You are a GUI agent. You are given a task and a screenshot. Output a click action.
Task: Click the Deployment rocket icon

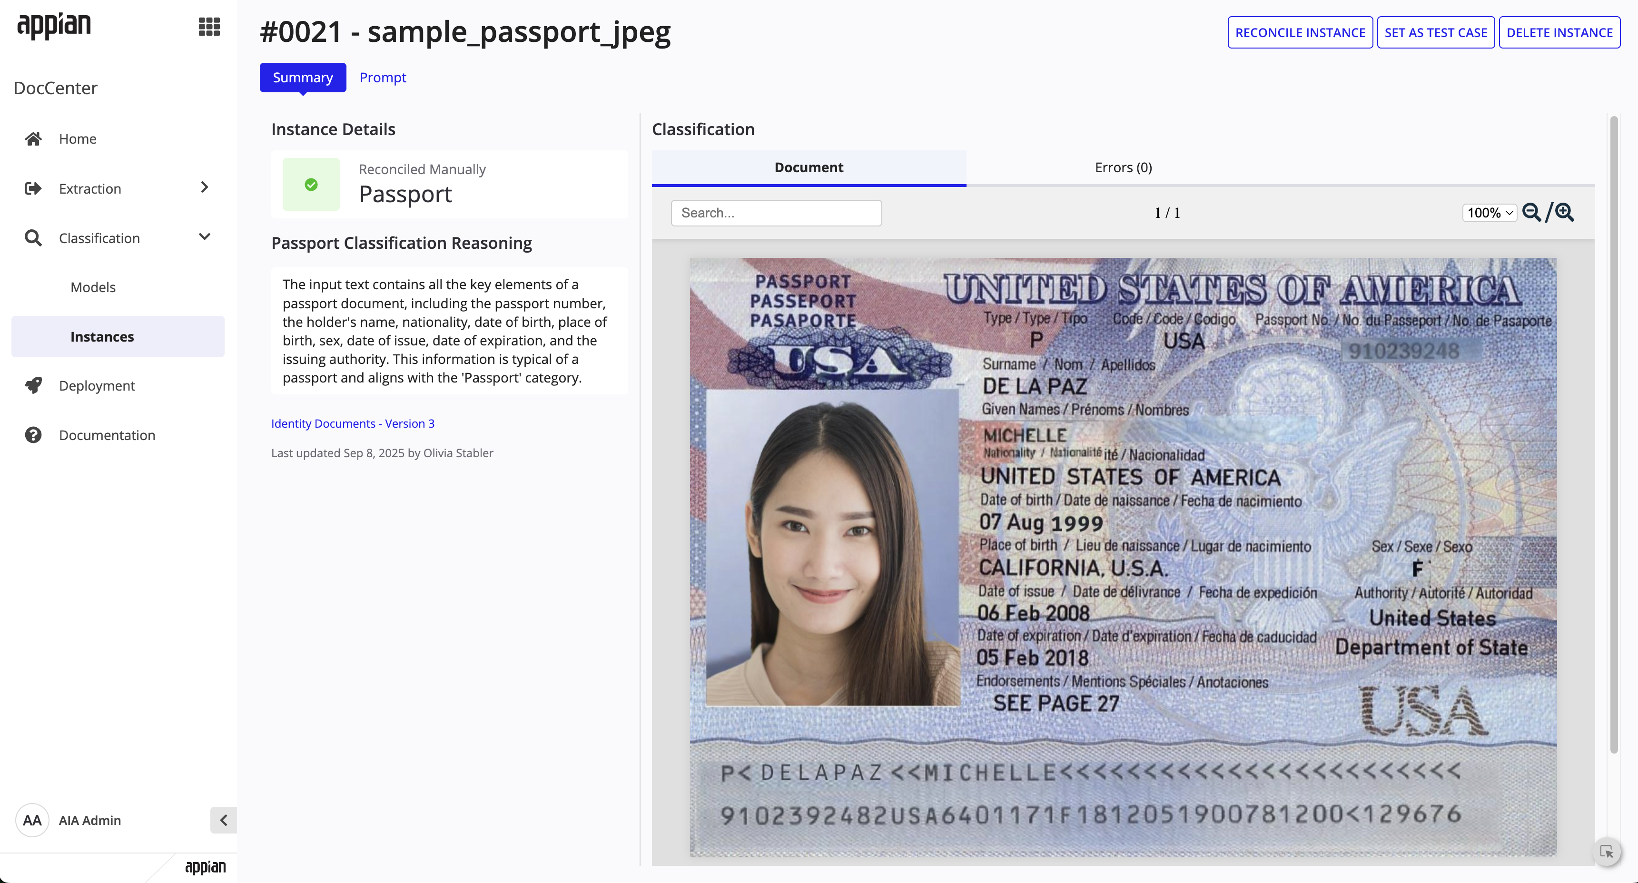click(x=33, y=385)
